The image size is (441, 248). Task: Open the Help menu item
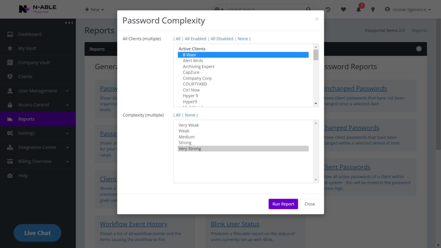[x=23, y=176]
